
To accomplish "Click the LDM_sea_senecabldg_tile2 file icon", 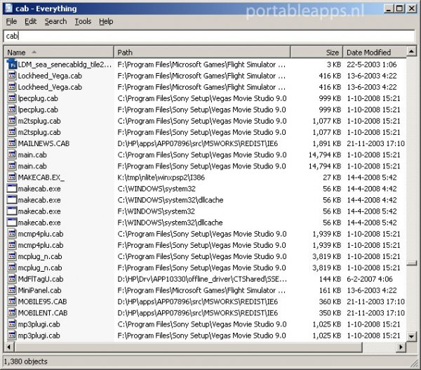I will click(x=12, y=65).
